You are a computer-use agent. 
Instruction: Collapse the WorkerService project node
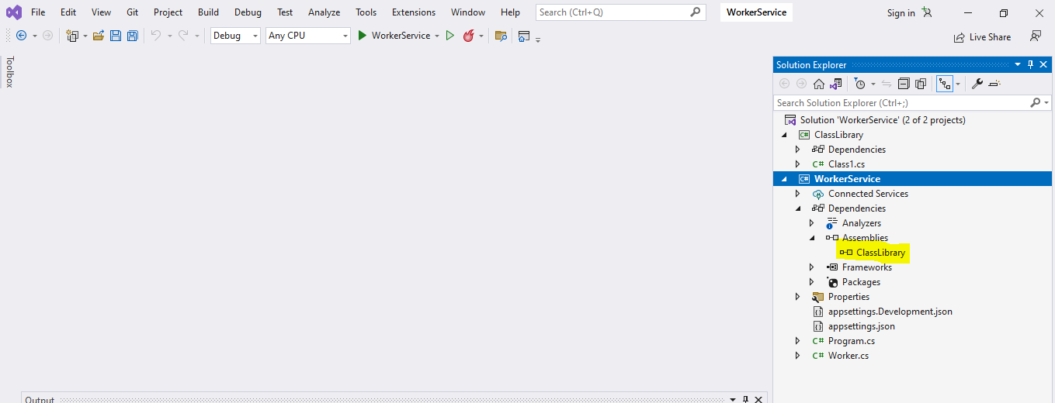[784, 179]
